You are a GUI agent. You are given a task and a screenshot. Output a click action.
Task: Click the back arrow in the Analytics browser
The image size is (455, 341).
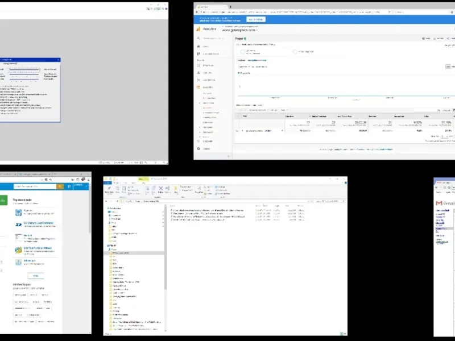[x=197, y=12]
